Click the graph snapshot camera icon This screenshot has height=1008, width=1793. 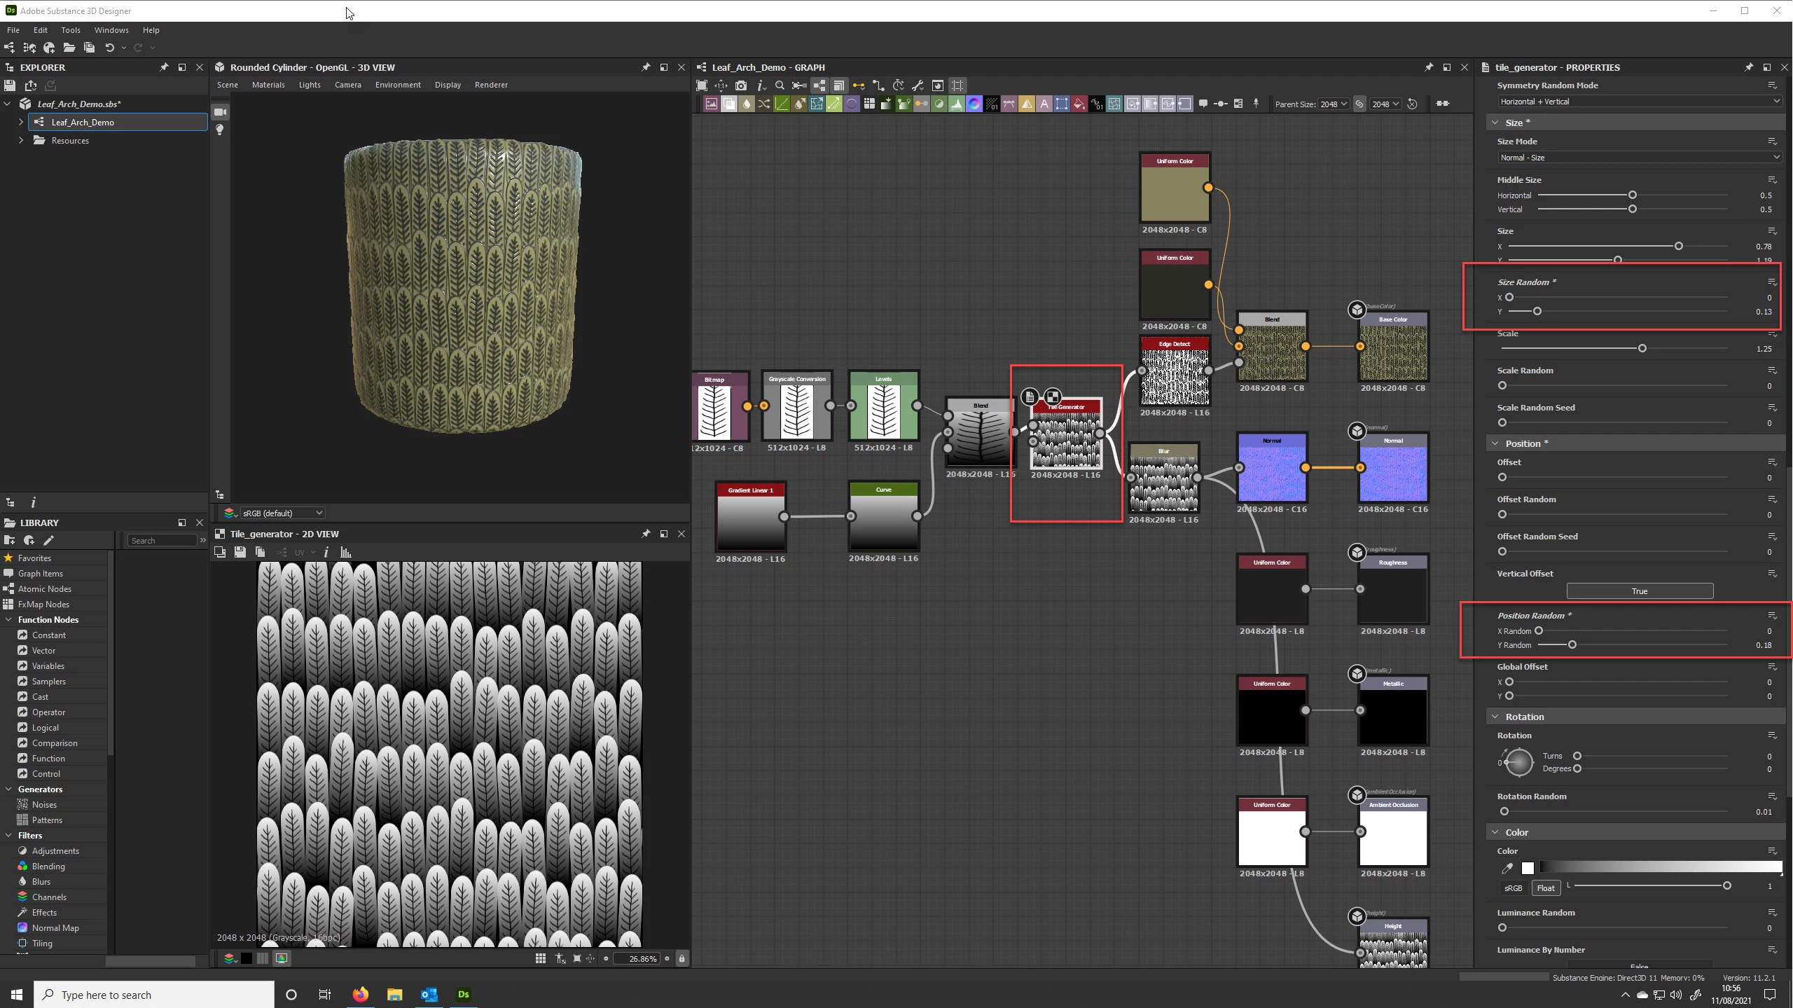pyautogui.click(x=741, y=85)
